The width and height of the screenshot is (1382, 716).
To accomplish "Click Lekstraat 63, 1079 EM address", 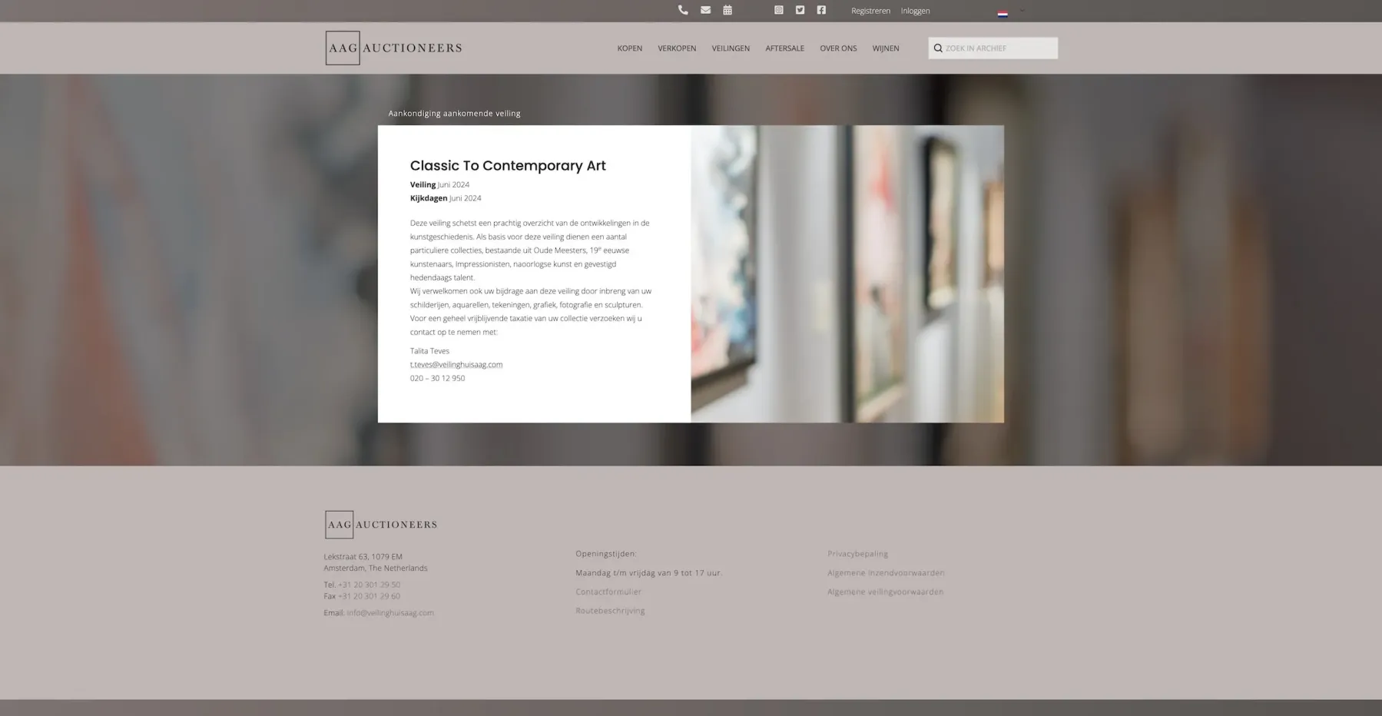I will pyautogui.click(x=363, y=556).
